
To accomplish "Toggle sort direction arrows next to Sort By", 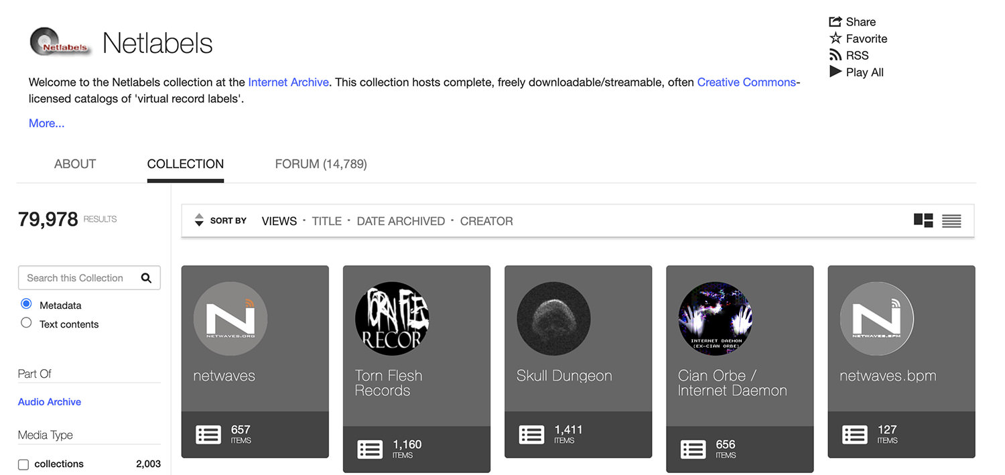I will click(x=199, y=220).
